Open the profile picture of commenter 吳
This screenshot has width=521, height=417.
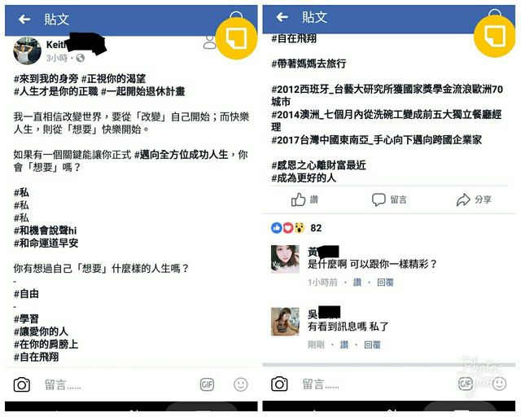[285, 322]
